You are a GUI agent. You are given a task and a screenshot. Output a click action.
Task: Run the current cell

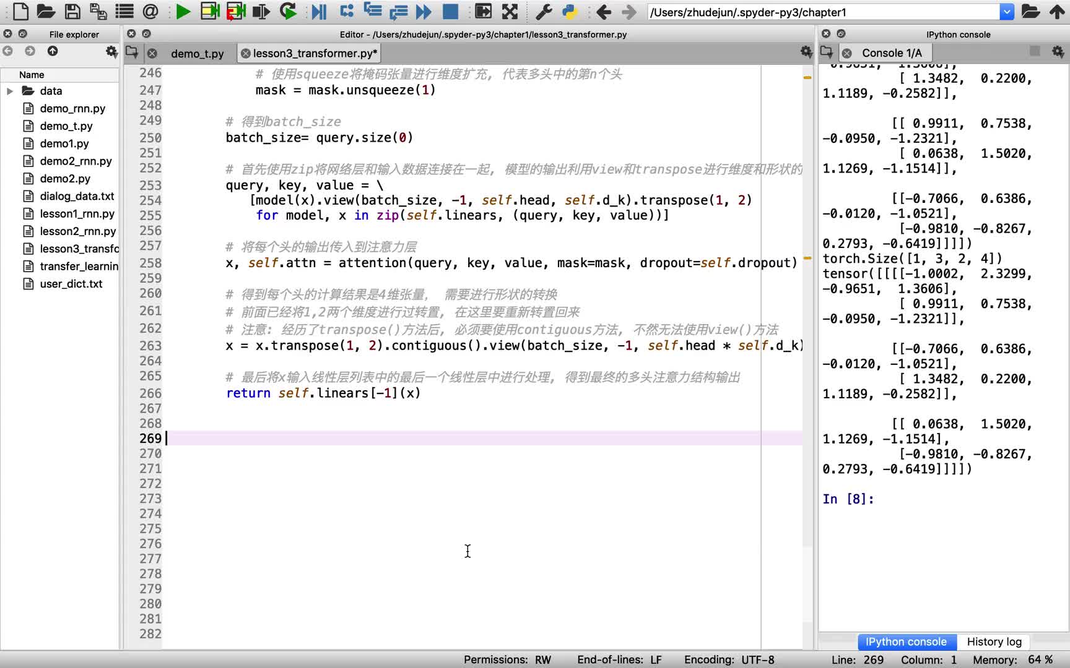pyautogui.click(x=210, y=11)
